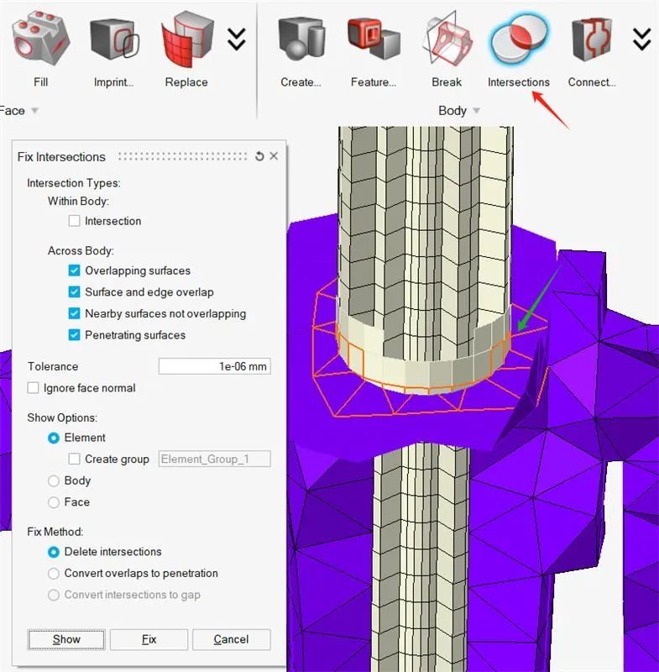This screenshot has width=659, height=672.
Task: Expand more Face tools chevron
Action: [x=237, y=39]
